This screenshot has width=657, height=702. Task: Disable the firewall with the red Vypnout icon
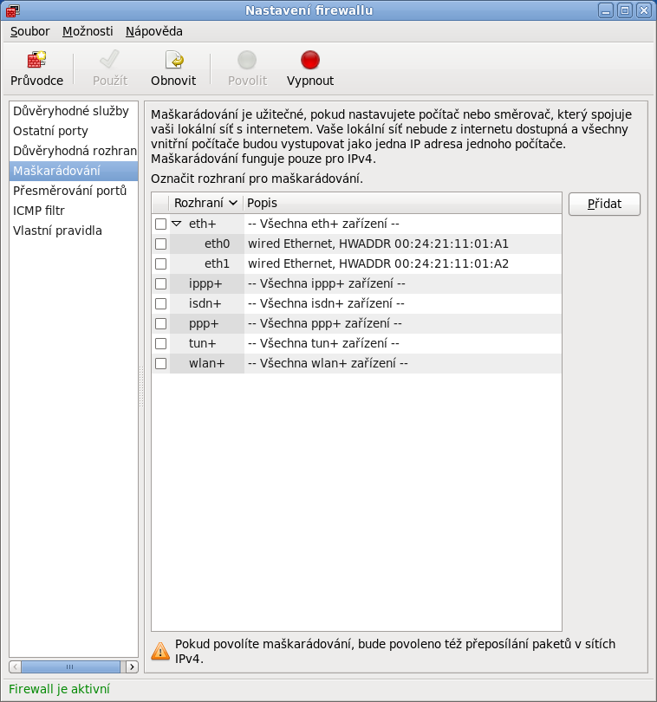point(310,60)
